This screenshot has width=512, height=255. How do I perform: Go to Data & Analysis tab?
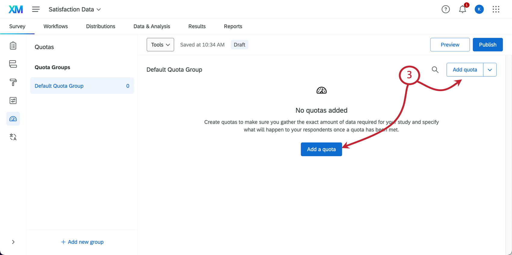tap(152, 26)
